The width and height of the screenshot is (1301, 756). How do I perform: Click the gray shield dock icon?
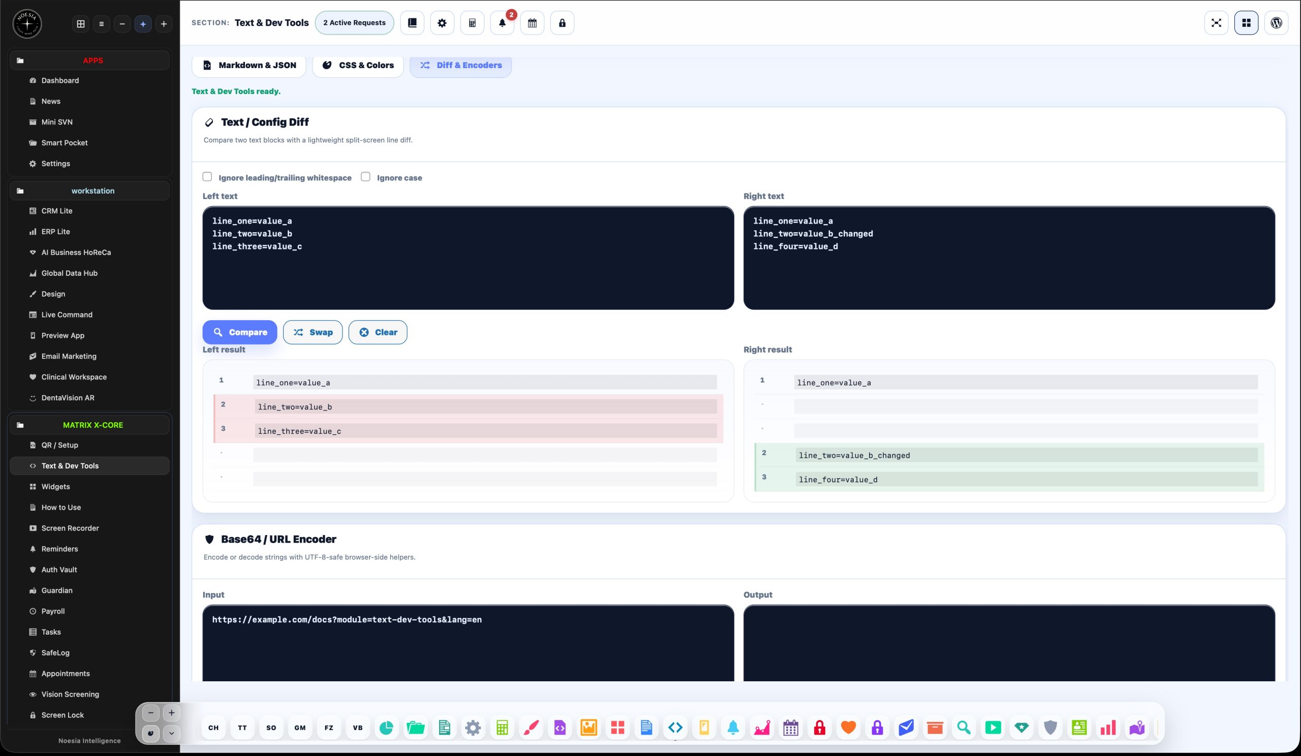pos(1050,728)
